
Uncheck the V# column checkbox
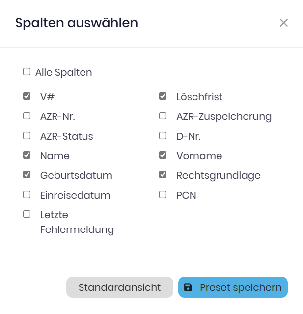coord(27,96)
